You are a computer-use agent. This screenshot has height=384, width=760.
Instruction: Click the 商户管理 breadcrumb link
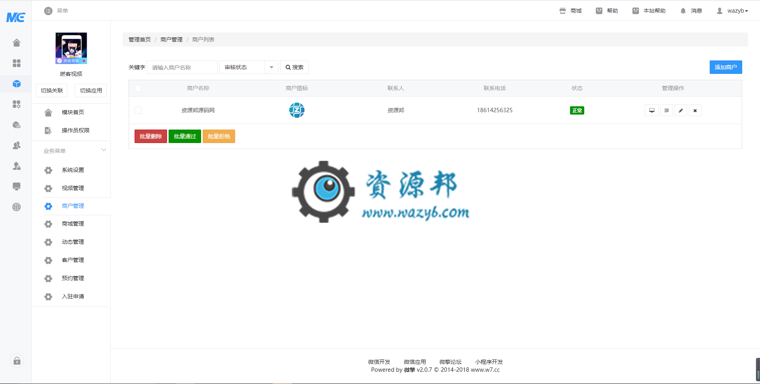click(x=171, y=40)
